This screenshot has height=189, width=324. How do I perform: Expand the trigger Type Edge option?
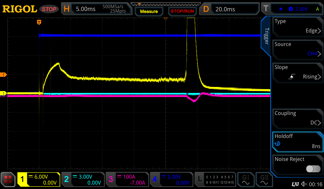[297, 26]
